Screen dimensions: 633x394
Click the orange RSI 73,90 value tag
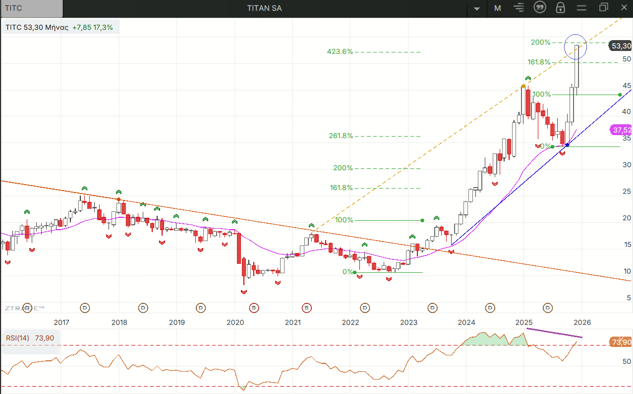[621, 343]
